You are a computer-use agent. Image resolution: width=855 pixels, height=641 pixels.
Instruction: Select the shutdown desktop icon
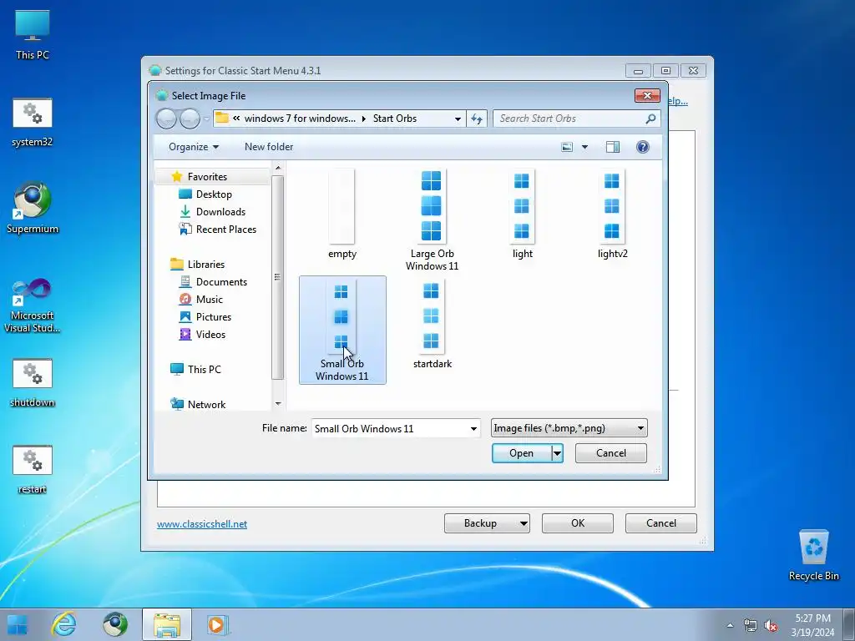click(x=33, y=383)
